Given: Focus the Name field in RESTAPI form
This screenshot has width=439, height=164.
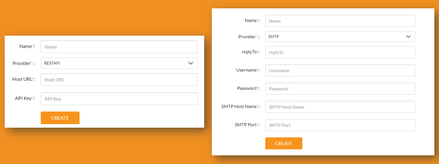Looking at the screenshot, I should (119, 47).
